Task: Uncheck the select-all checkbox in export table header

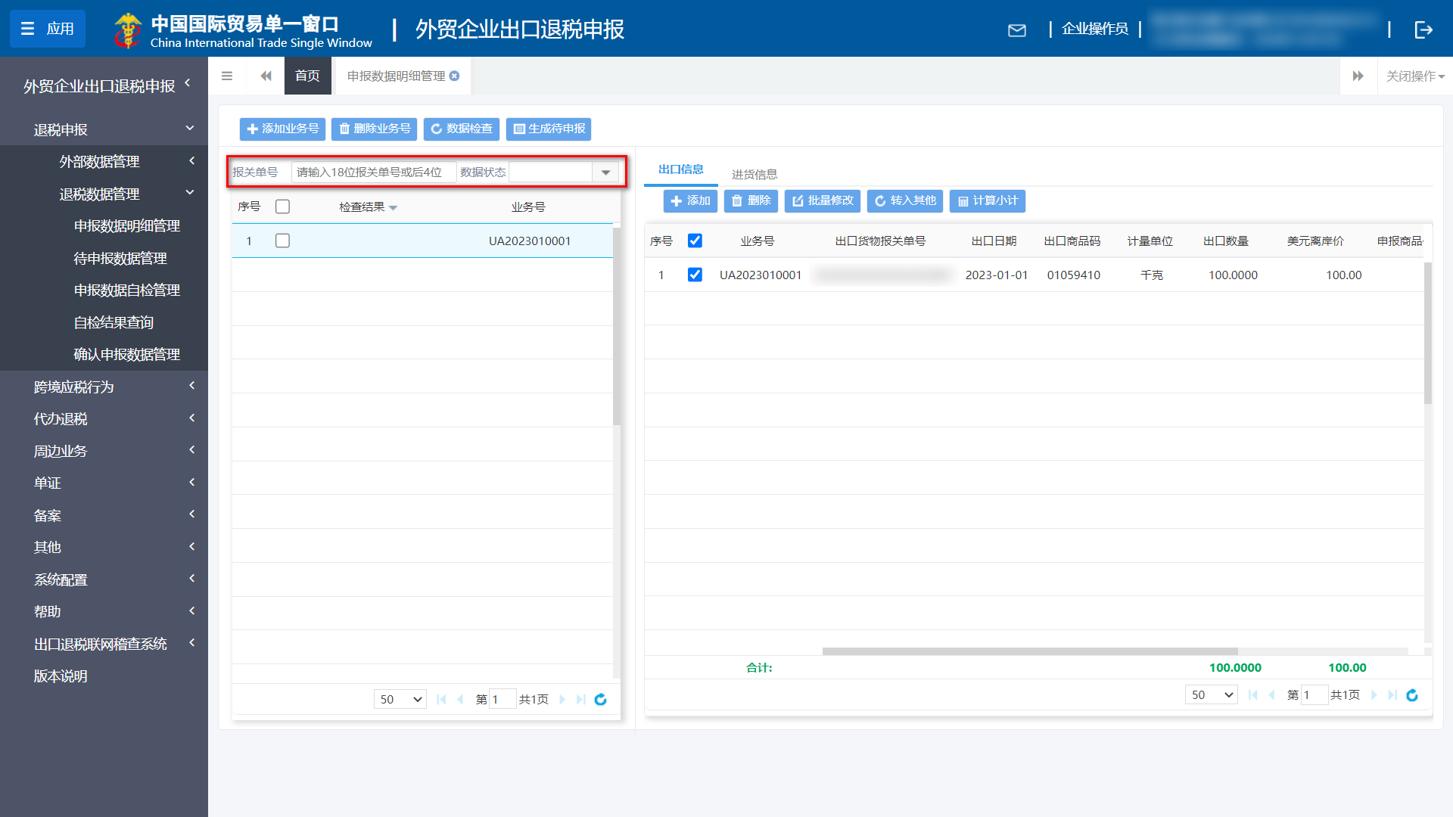Action: point(694,241)
